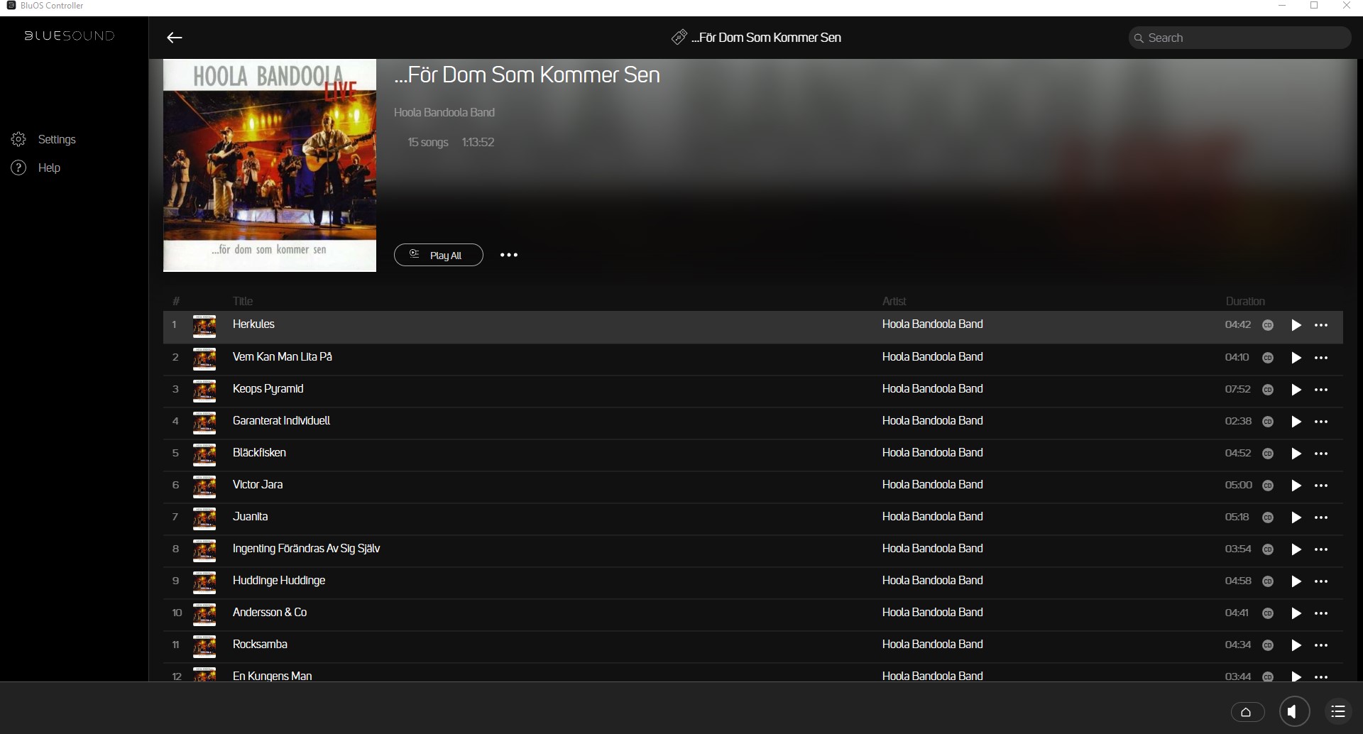Click the Victor Jara track thumbnail
The height and width of the screenshot is (734, 1363).
tap(204, 487)
